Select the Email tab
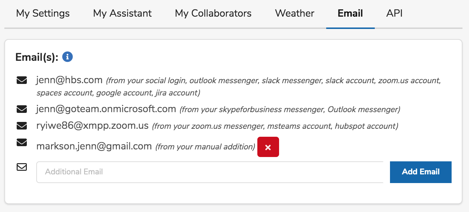The width and height of the screenshot is (469, 212). [350, 14]
